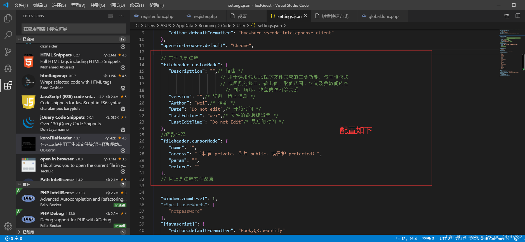
Task: Open manage gear for open in browser
Action: tap(123, 171)
